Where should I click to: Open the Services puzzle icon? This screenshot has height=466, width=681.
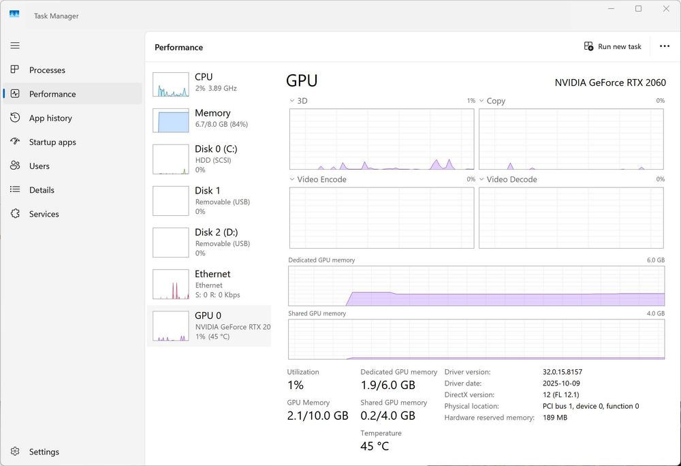(15, 214)
